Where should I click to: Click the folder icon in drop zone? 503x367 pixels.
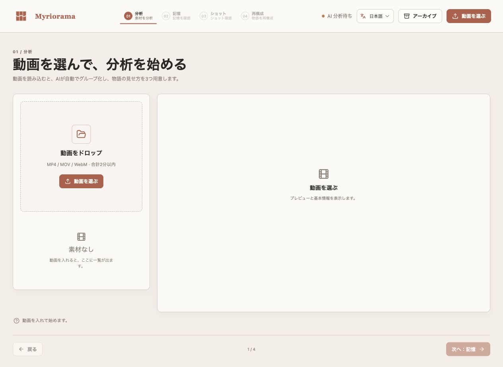tap(81, 134)
